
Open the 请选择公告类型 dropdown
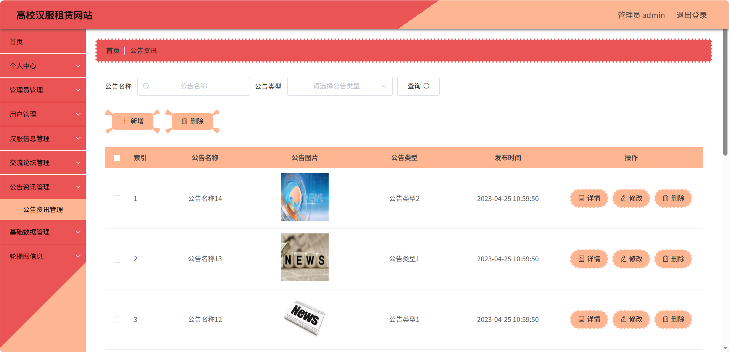pos(340,86)
